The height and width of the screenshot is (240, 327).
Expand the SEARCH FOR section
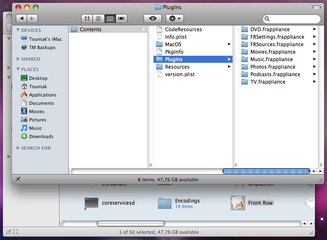(18, 148)
